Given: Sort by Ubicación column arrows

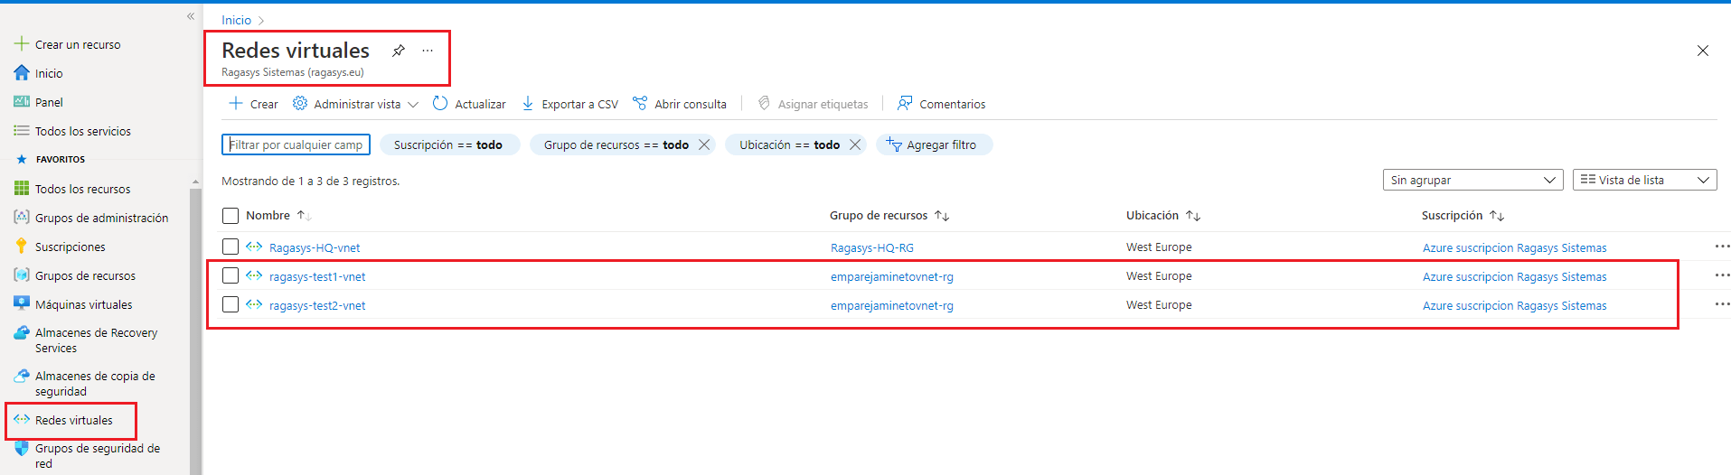Looking at the screenshot, I should pyautogui.click(x=1193, y=216).
